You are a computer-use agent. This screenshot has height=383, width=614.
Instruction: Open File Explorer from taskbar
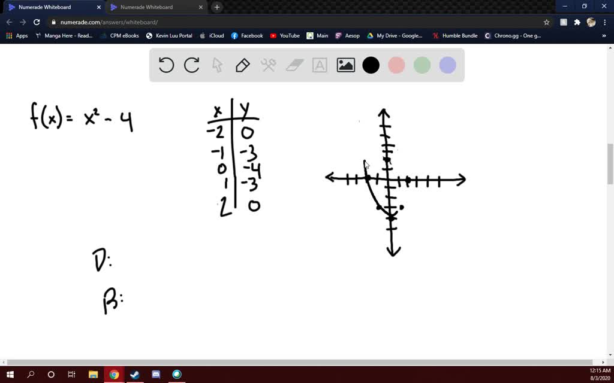[x=93, y=375]
